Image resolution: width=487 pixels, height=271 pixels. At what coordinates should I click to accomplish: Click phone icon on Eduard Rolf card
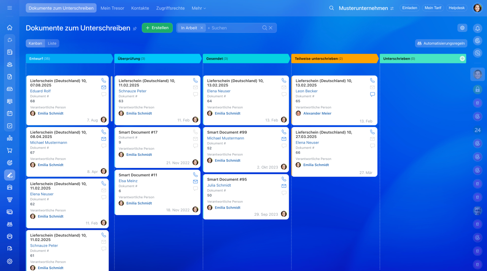(x=104, y=81)
